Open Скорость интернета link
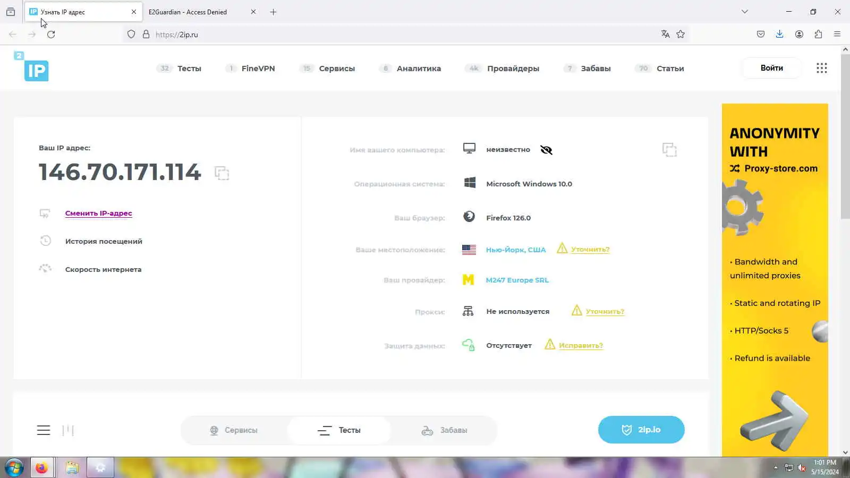Image resolution: width=850 pixels, height=478 pixels. tap(103, 269)
